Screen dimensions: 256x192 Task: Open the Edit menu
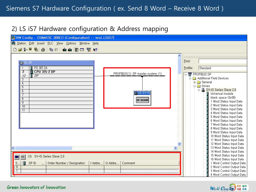[31, 43]
